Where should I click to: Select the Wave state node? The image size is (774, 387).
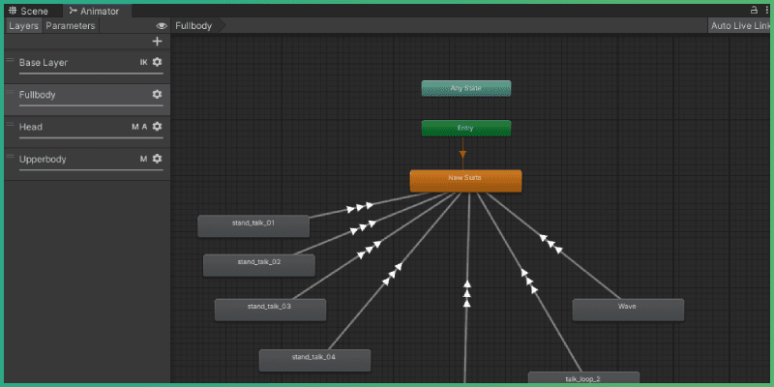click(x=628, y=309)
